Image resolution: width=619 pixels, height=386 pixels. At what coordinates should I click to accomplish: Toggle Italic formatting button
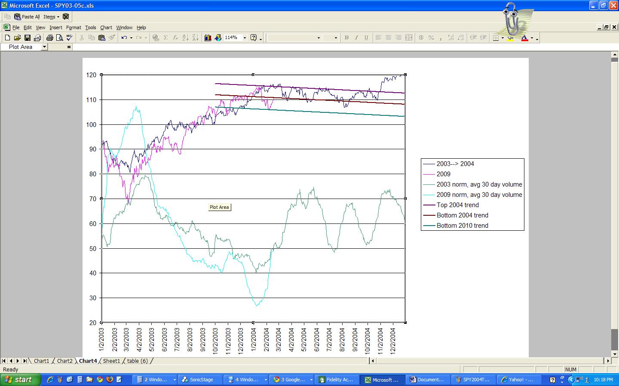click(356, 38)
